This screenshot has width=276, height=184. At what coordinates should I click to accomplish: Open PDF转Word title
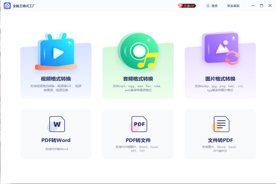[x=56, y=140]
